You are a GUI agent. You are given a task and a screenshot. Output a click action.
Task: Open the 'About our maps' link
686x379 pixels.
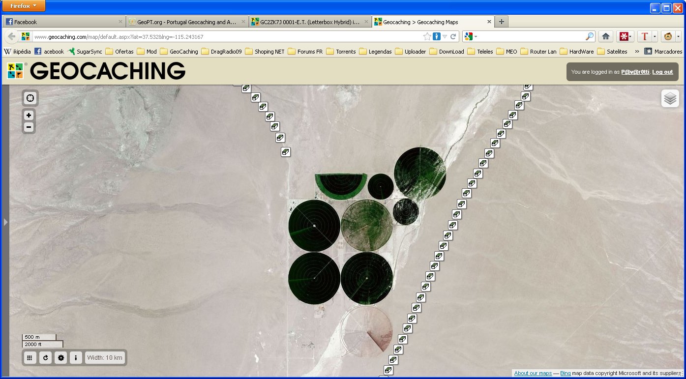[533, 373]
